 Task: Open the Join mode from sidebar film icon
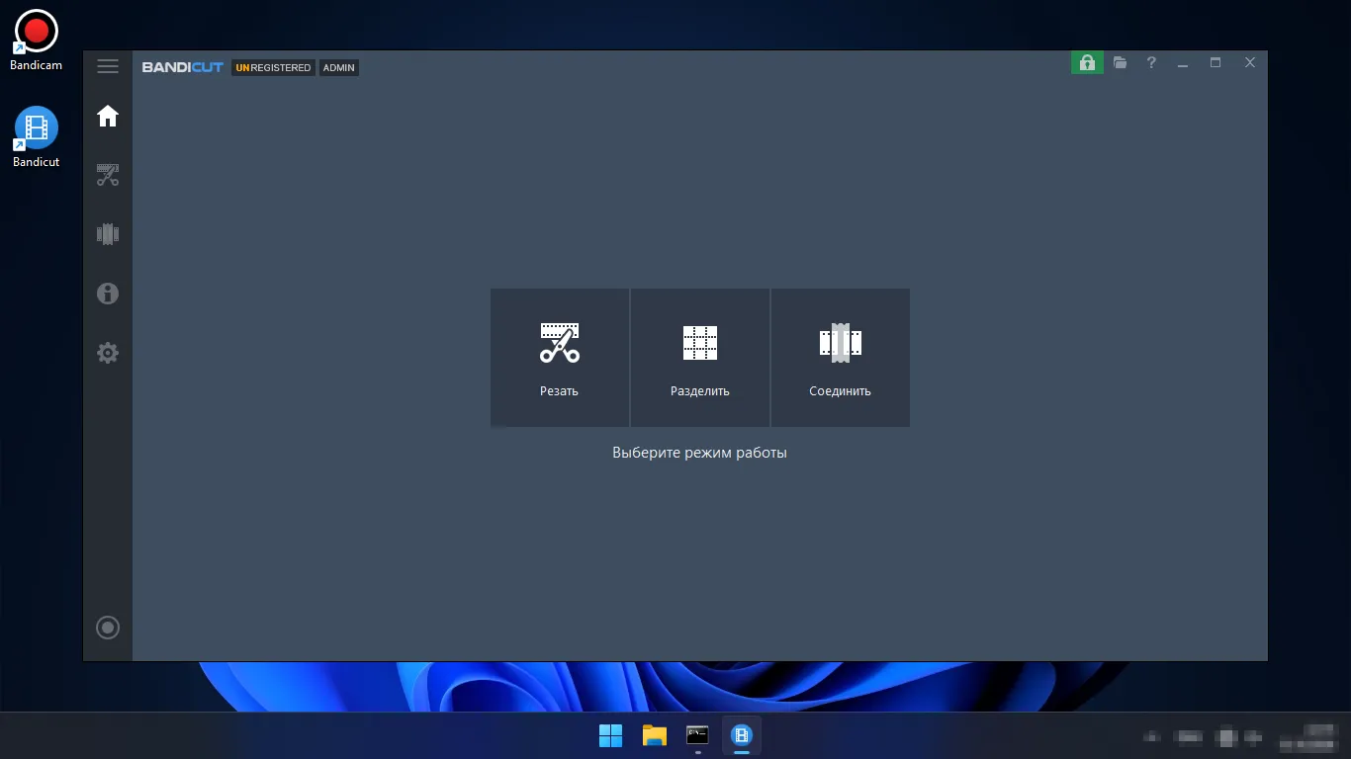point(108,234)
